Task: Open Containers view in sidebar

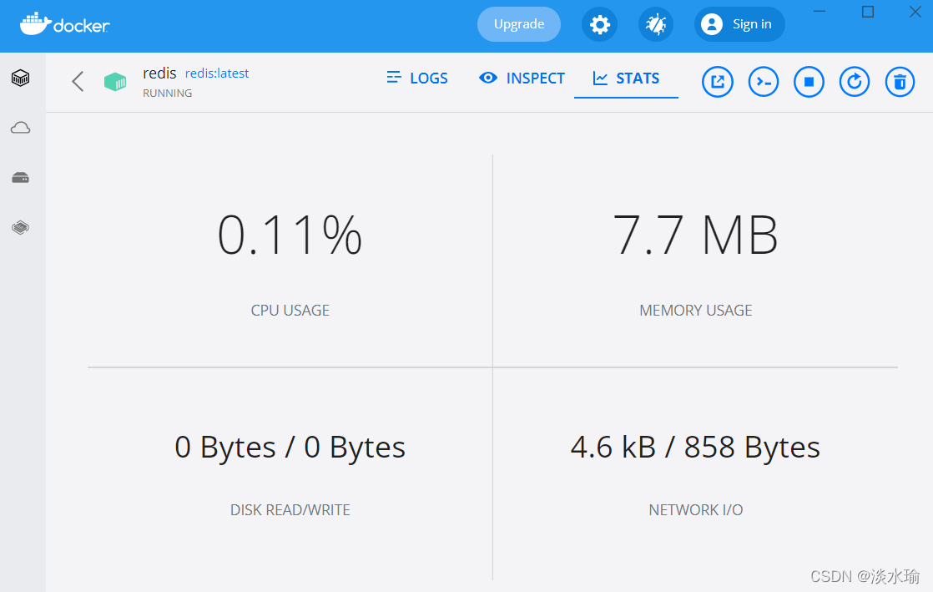Action: [x=20, y=78]
